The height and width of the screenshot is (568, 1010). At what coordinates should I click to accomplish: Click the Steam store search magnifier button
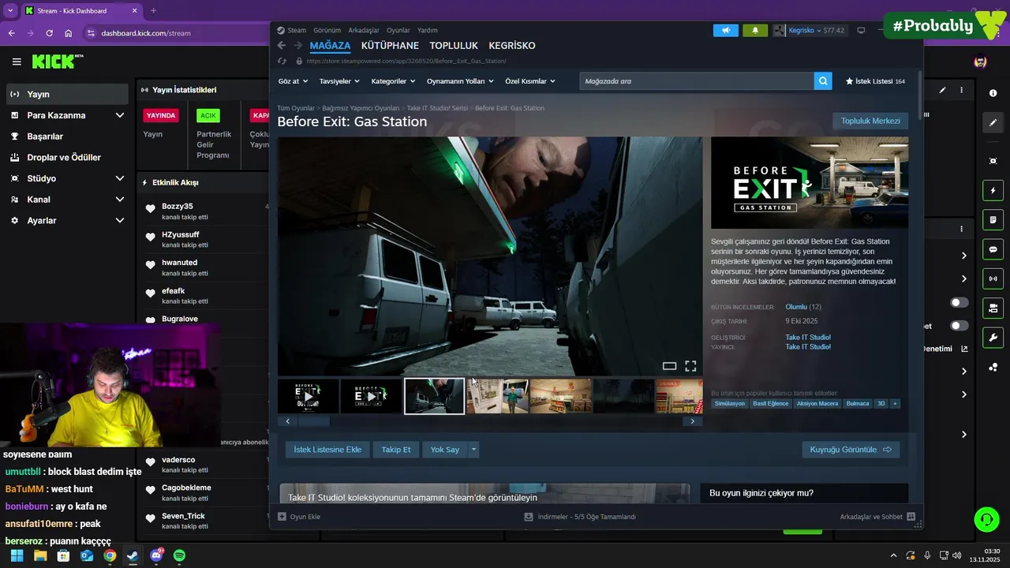823,80
